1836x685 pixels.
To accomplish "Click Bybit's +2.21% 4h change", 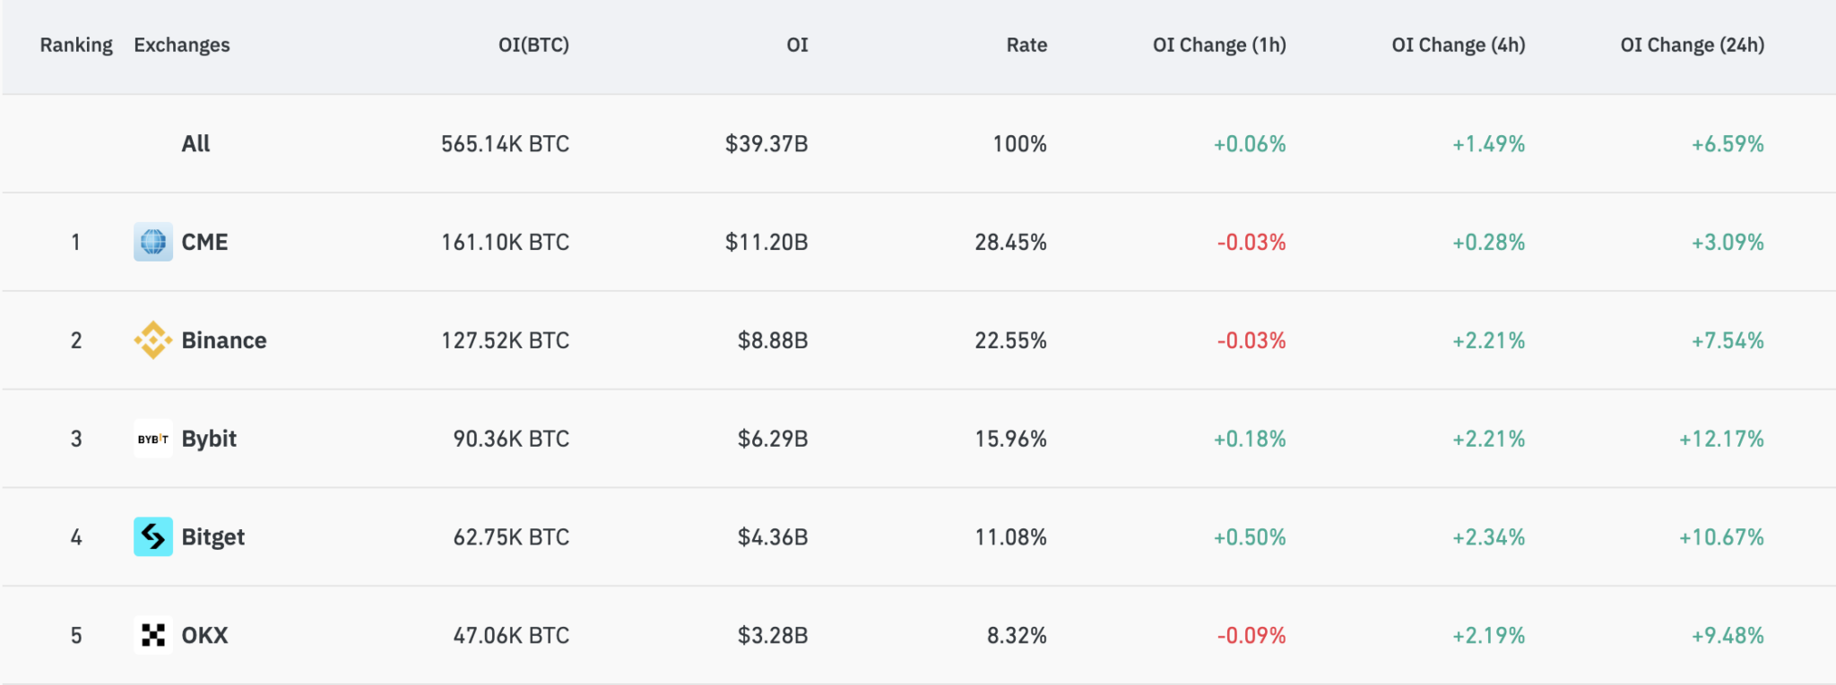I will click(1488, 439).
